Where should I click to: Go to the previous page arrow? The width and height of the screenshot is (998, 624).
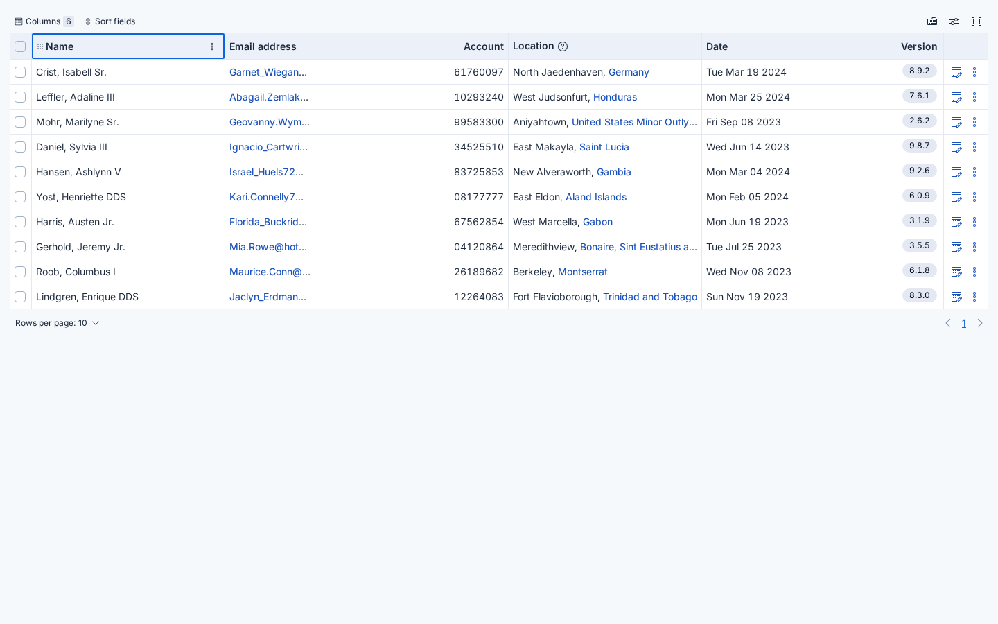click(948, 323)
